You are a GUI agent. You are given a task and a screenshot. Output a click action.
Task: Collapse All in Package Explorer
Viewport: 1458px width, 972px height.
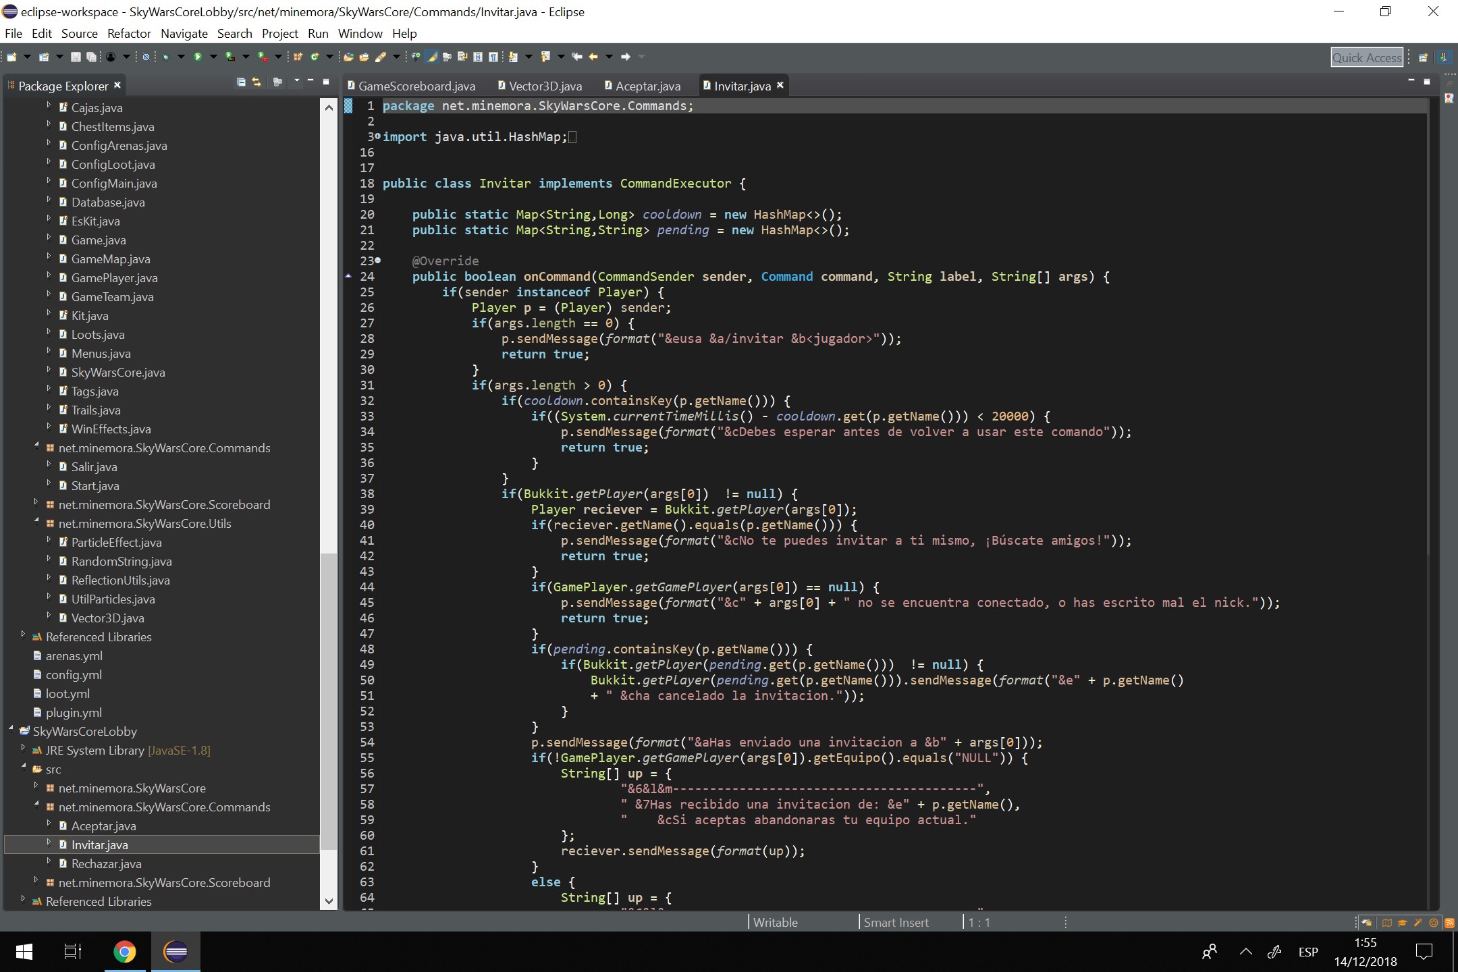241,82
